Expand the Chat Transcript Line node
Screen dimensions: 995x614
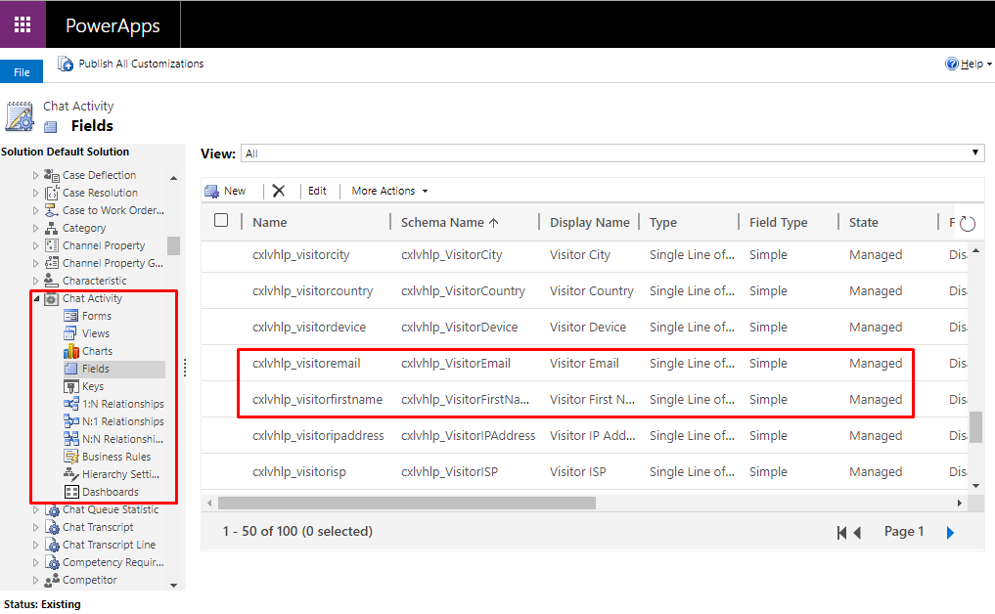click(x=35, y=545)
